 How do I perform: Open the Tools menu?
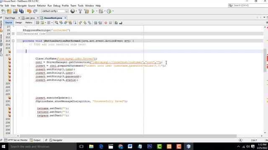tap(80, 5)
